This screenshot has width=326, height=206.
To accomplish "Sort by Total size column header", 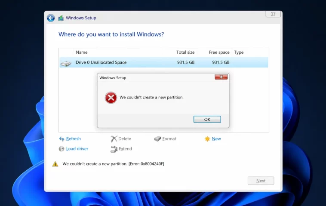I will [185, 52].
